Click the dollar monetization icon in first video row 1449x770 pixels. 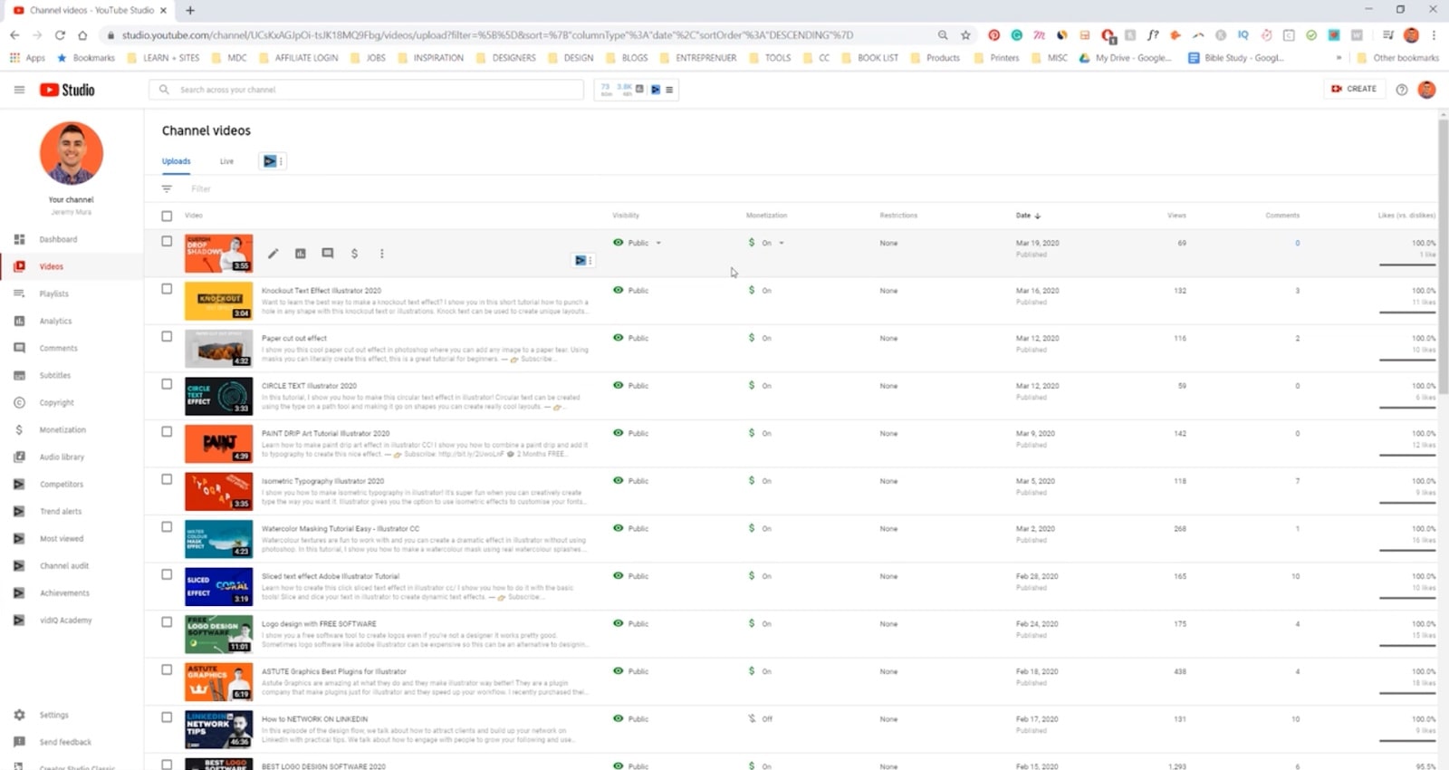[x=354, y=254]
